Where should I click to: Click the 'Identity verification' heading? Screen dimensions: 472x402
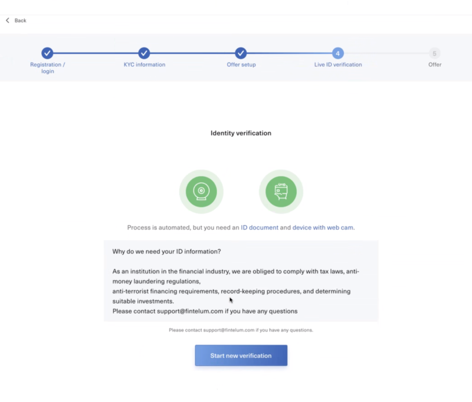click(241, 133)
